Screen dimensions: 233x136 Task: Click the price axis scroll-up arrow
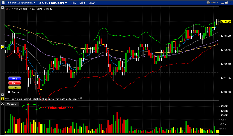point(2,8)
